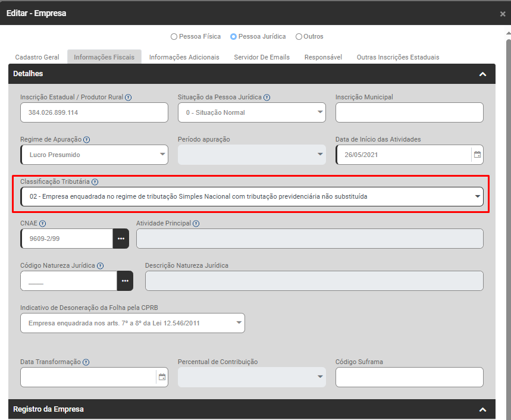
Task: Select the Pessoa Jurídica radio button
Action: pos(234,37)
